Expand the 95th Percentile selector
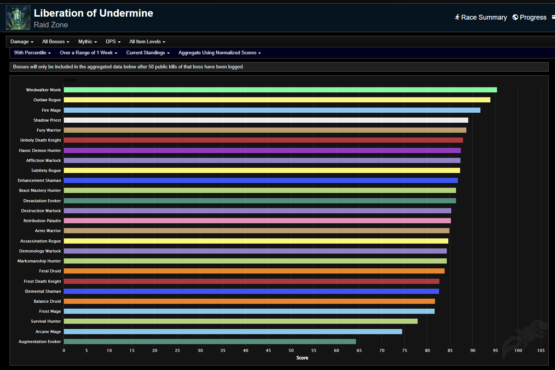Image resolution: width=555 pixels, height=370 pixels. click(32, 53)
